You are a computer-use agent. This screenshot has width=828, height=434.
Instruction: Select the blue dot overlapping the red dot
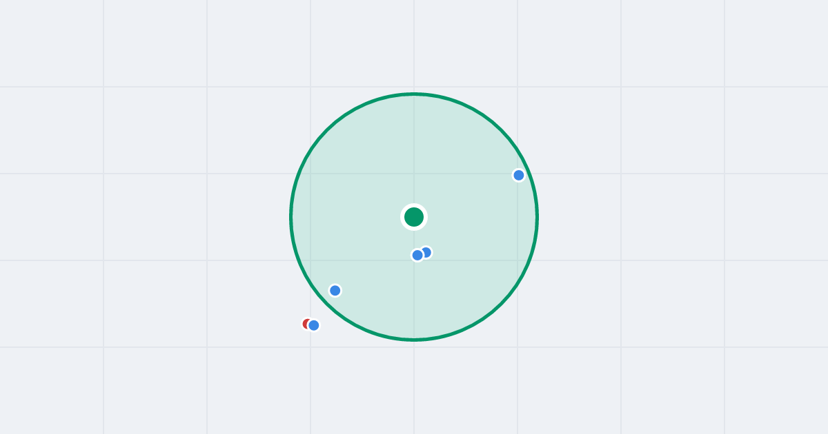[314, 325]
